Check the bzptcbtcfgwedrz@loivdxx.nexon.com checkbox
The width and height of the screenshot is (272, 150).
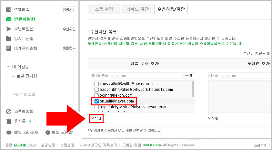(96, 107)
